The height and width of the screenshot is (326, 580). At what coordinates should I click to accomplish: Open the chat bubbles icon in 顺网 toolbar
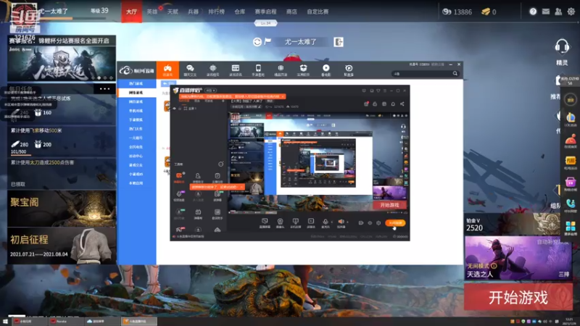click(190, 70)
